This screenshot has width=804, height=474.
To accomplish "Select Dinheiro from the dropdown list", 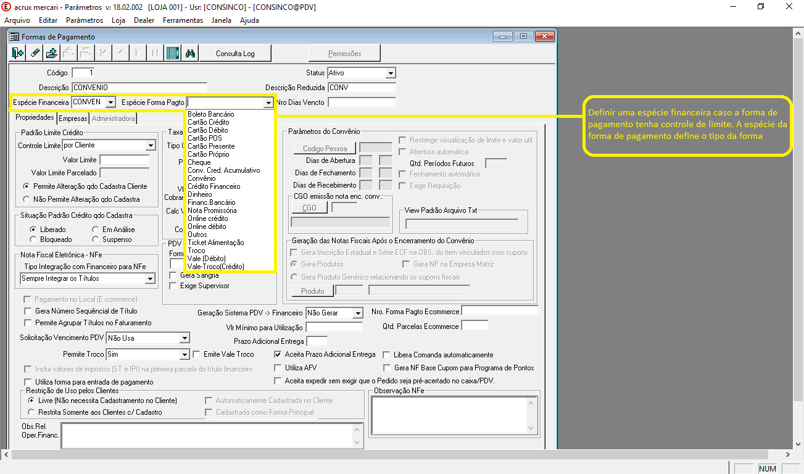I will click(199, 194).
